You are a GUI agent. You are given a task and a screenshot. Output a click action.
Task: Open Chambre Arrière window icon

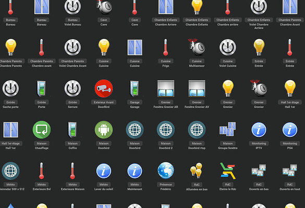pyautogui.click(x=166, y=7)
